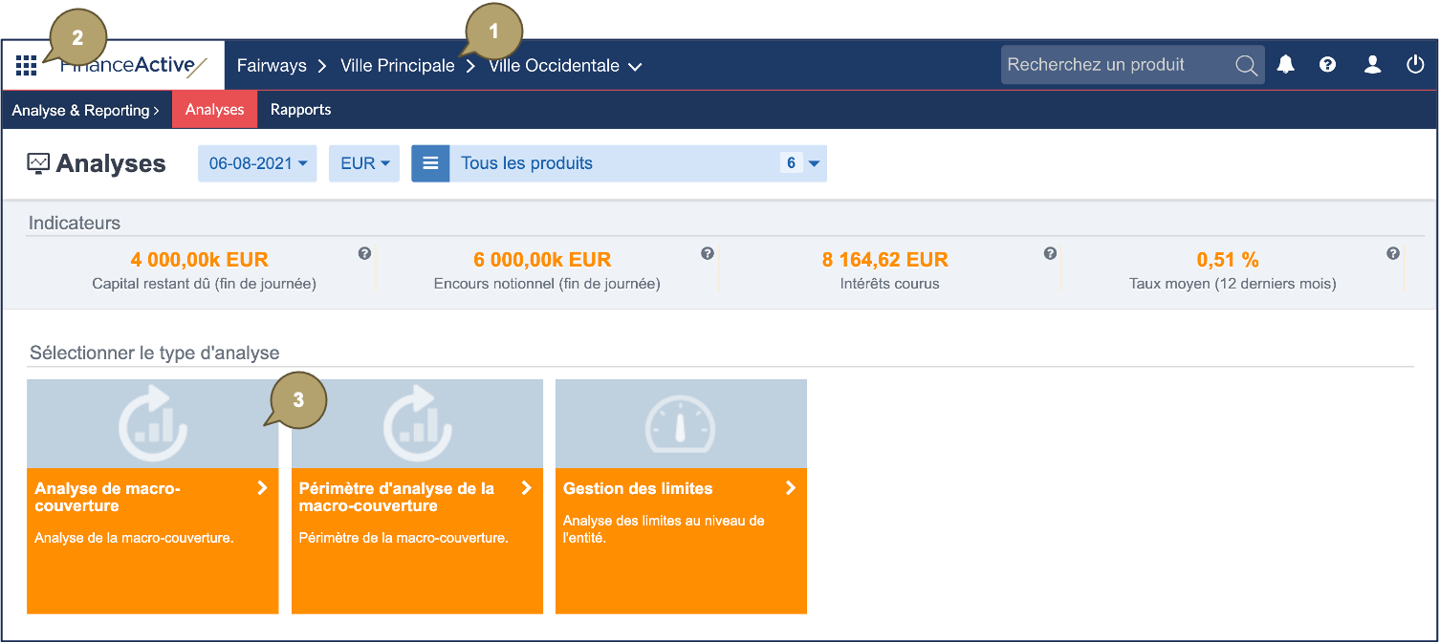Click the power logout icon

[1415, 65]
